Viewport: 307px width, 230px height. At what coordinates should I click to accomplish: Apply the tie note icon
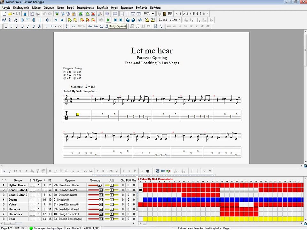(x=74, y=26)
